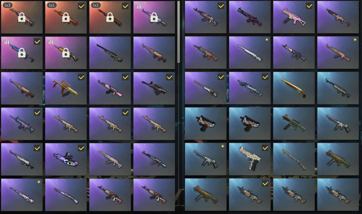Click the bullets icon on yellow locked rifle
Screen dimensions: 362x214
tap(51, 42)
